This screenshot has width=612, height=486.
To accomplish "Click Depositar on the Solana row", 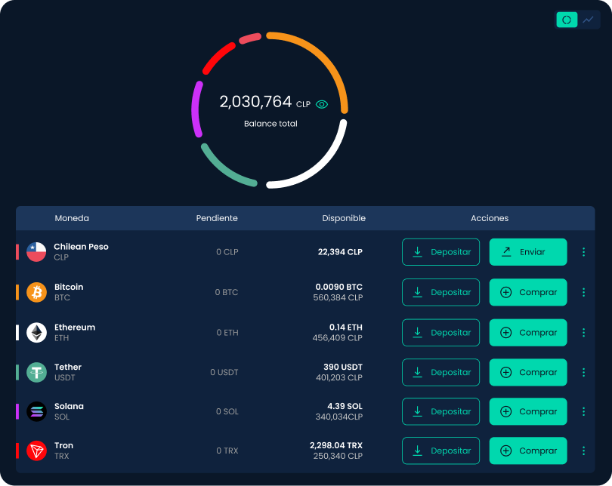I will click(x=440, y=411).
